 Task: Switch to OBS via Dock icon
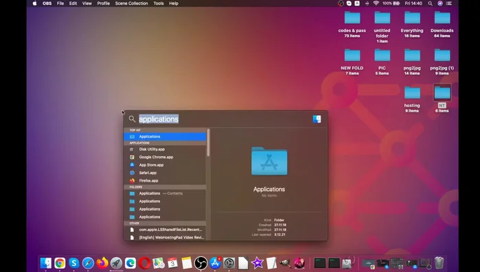click(x=201, y=263)
